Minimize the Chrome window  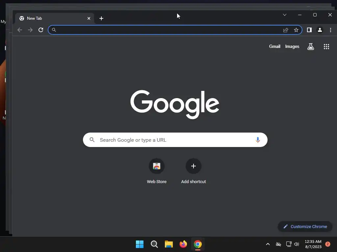(300, 15)
